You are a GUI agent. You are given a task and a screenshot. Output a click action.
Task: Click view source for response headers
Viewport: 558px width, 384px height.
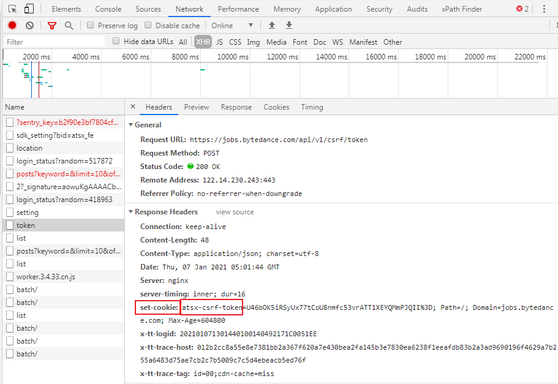point(235,212)
